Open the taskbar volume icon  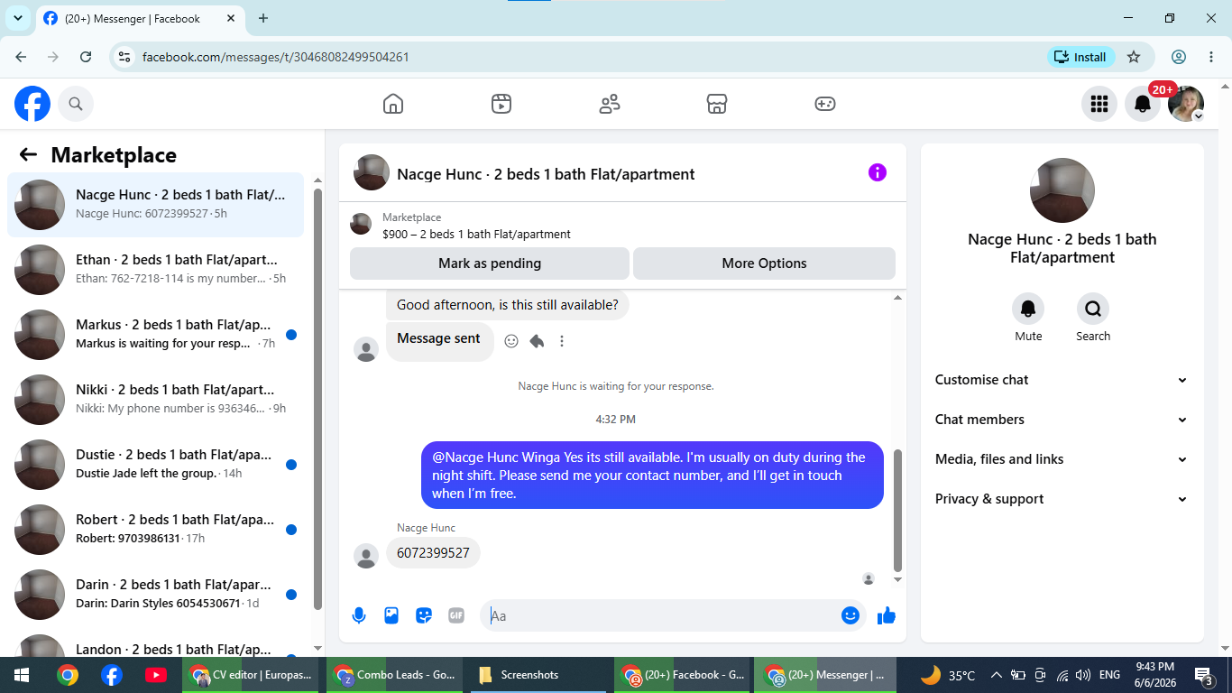point(1083,675)
